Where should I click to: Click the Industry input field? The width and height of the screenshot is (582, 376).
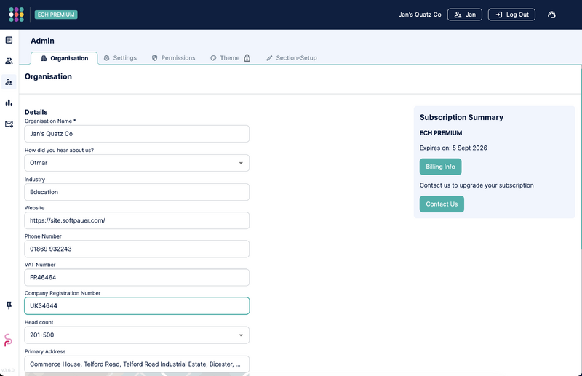(137, 192)
